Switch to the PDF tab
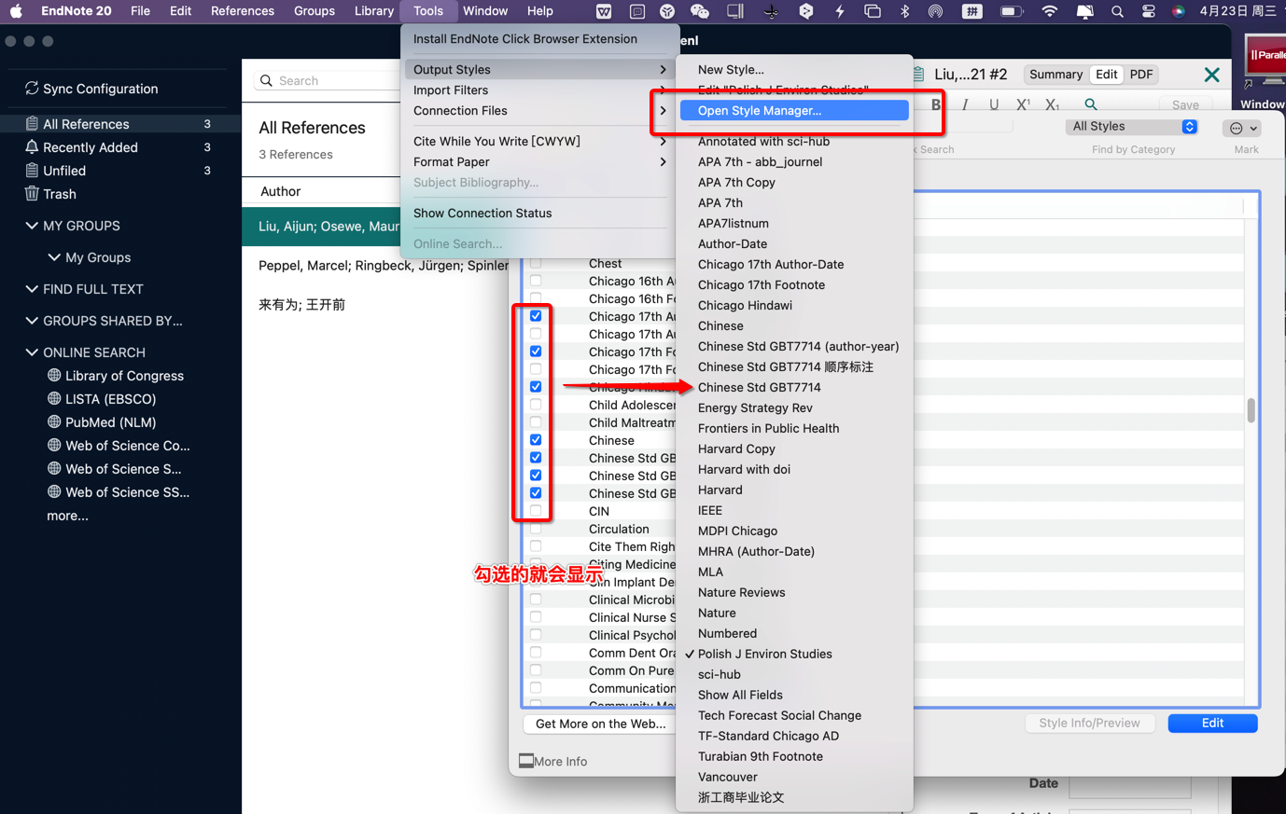 point(1141,75)
